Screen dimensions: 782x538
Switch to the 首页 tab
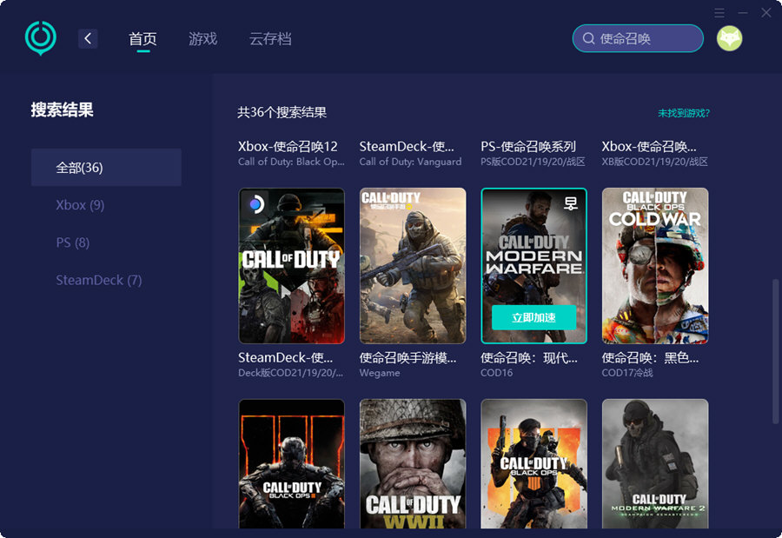[x=142, y=38]
